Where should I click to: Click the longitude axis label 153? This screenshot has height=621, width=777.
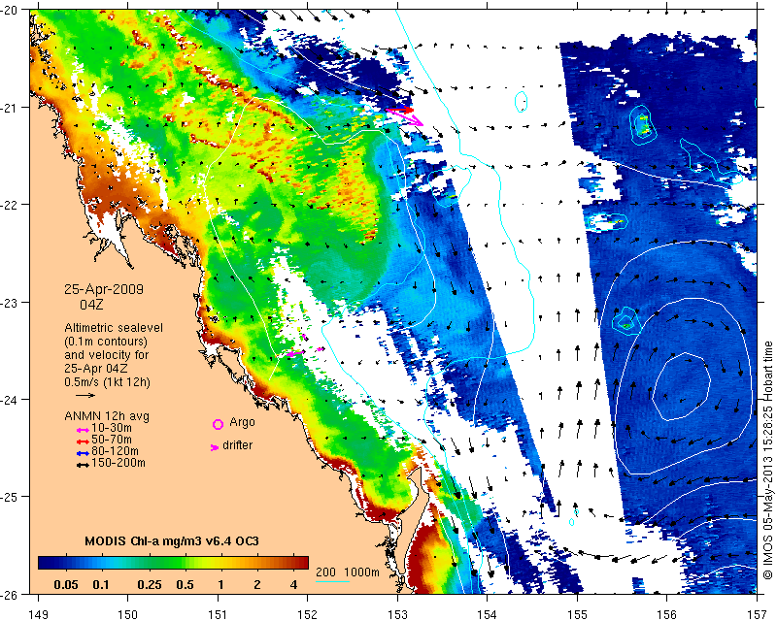pos(397,614)
